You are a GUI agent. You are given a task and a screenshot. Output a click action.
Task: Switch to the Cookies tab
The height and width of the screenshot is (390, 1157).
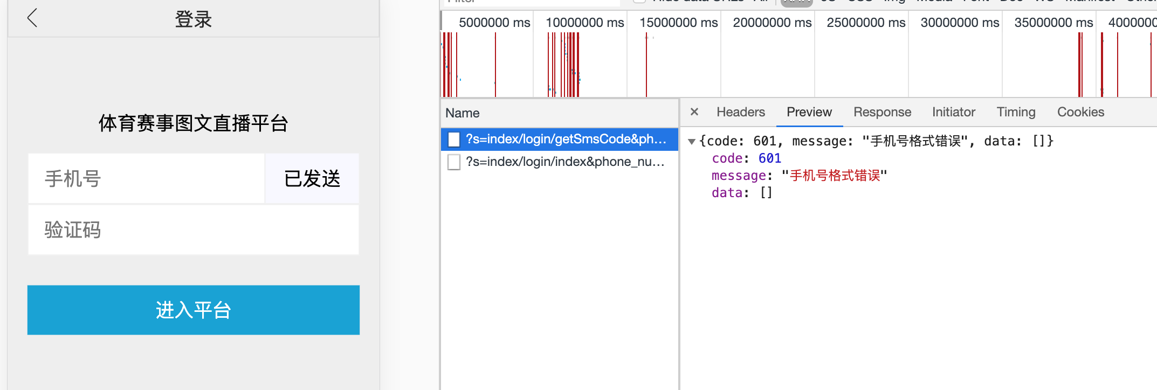point(1080,112)
